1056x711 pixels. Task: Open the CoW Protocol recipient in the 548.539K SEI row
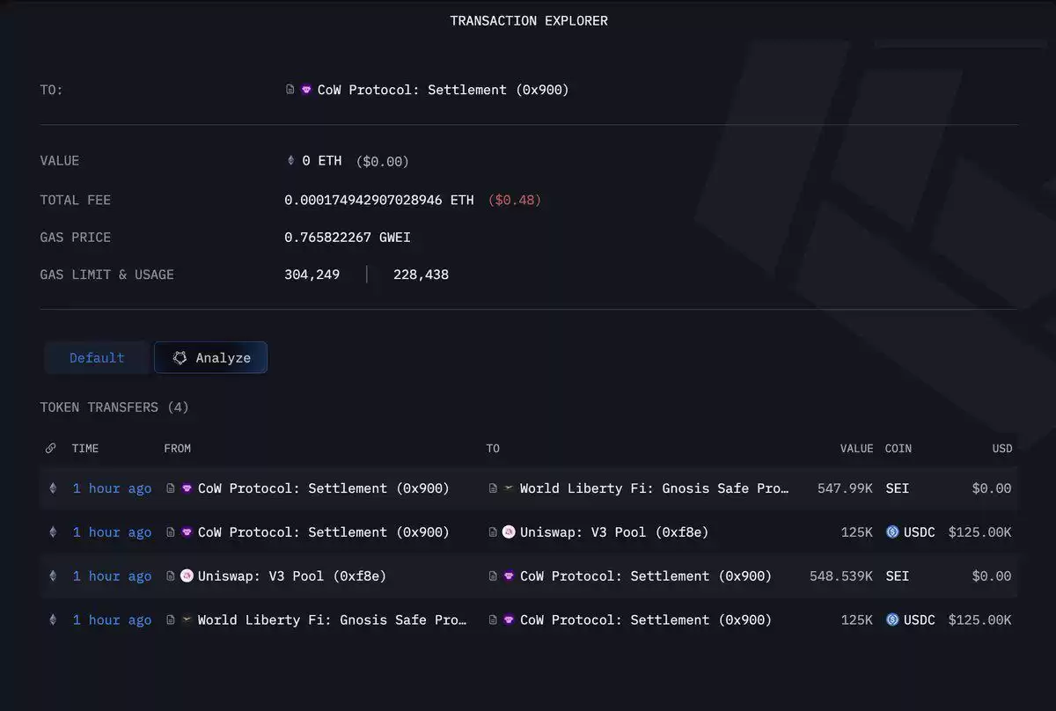[x=646, y=576]
